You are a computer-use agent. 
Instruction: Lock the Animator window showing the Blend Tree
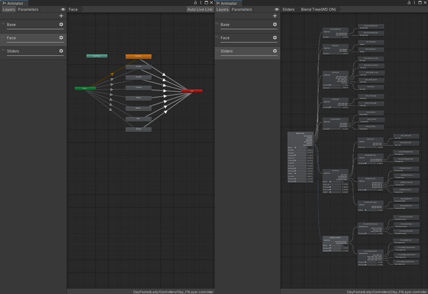click(x=409, y=3)
